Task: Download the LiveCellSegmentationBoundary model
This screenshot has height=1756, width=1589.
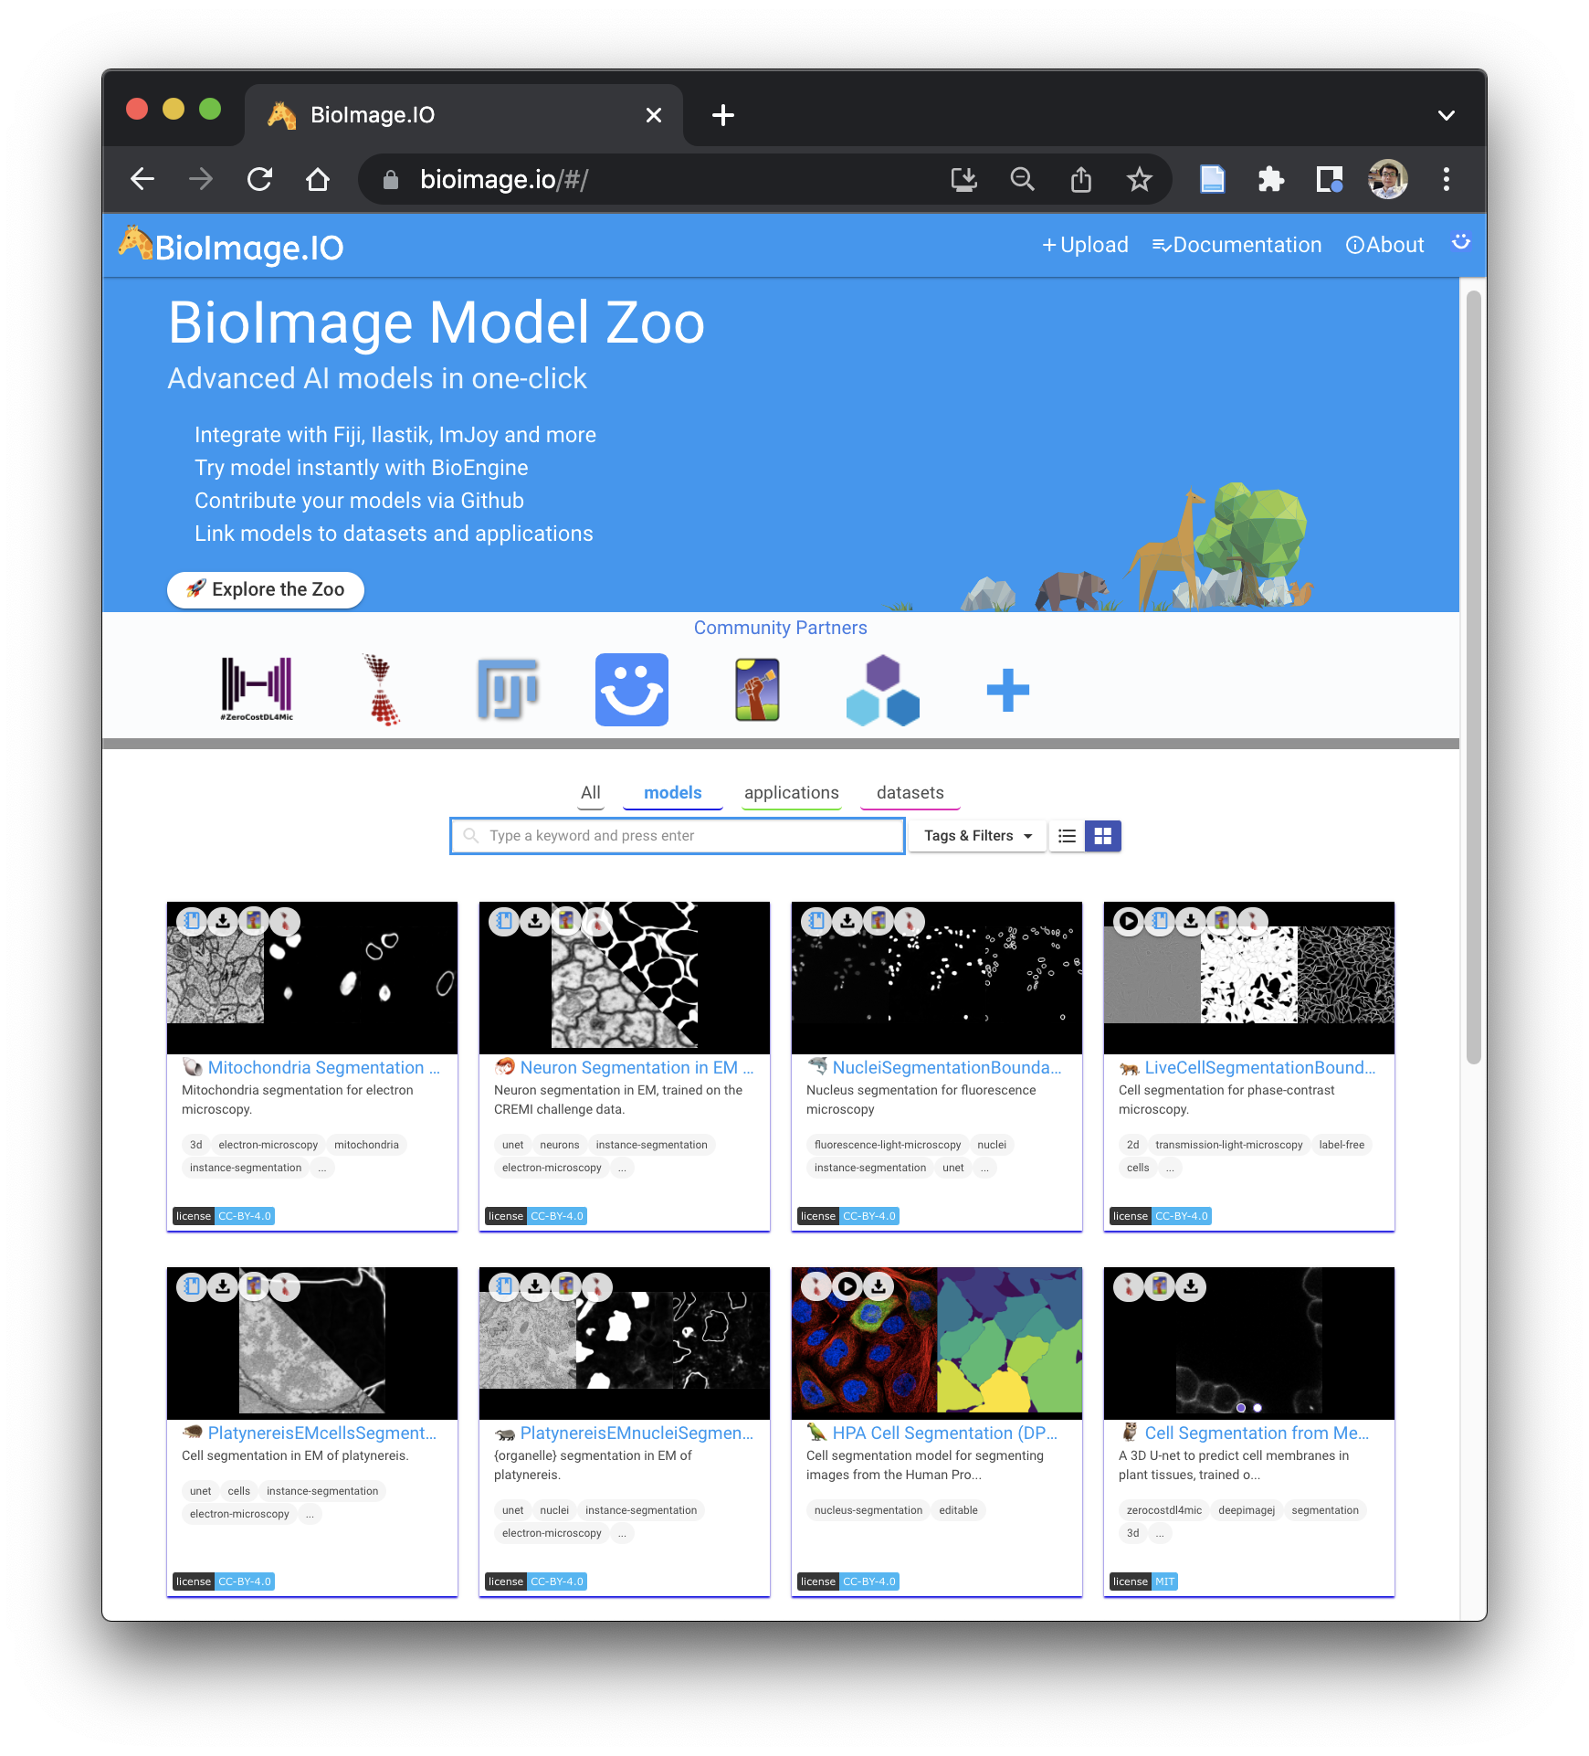Action: [x=1191, y=921]
